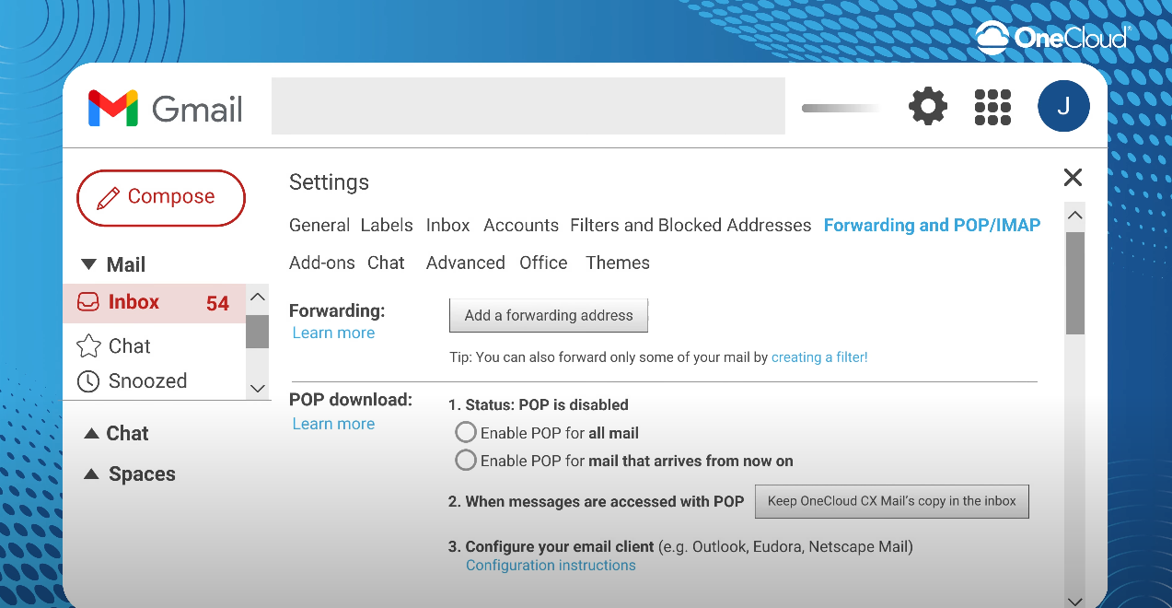The height and width of the screenshot is (608, 1172).
Task: Open the Google apps grid
Action: [x=992, y=107]
